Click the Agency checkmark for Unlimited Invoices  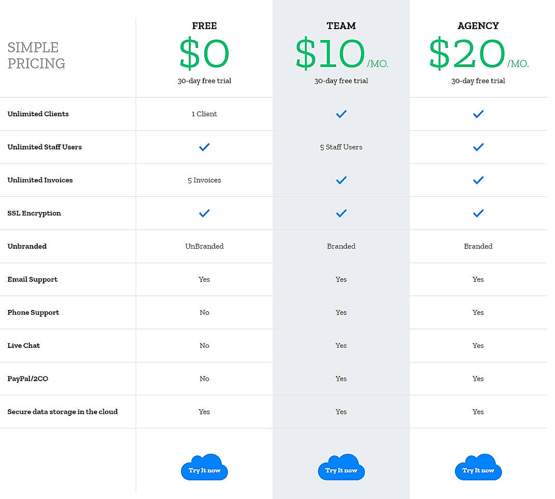coord(478,180)
